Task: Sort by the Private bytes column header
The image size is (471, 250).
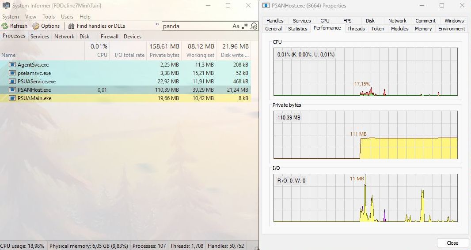Action: click(164, 55)
